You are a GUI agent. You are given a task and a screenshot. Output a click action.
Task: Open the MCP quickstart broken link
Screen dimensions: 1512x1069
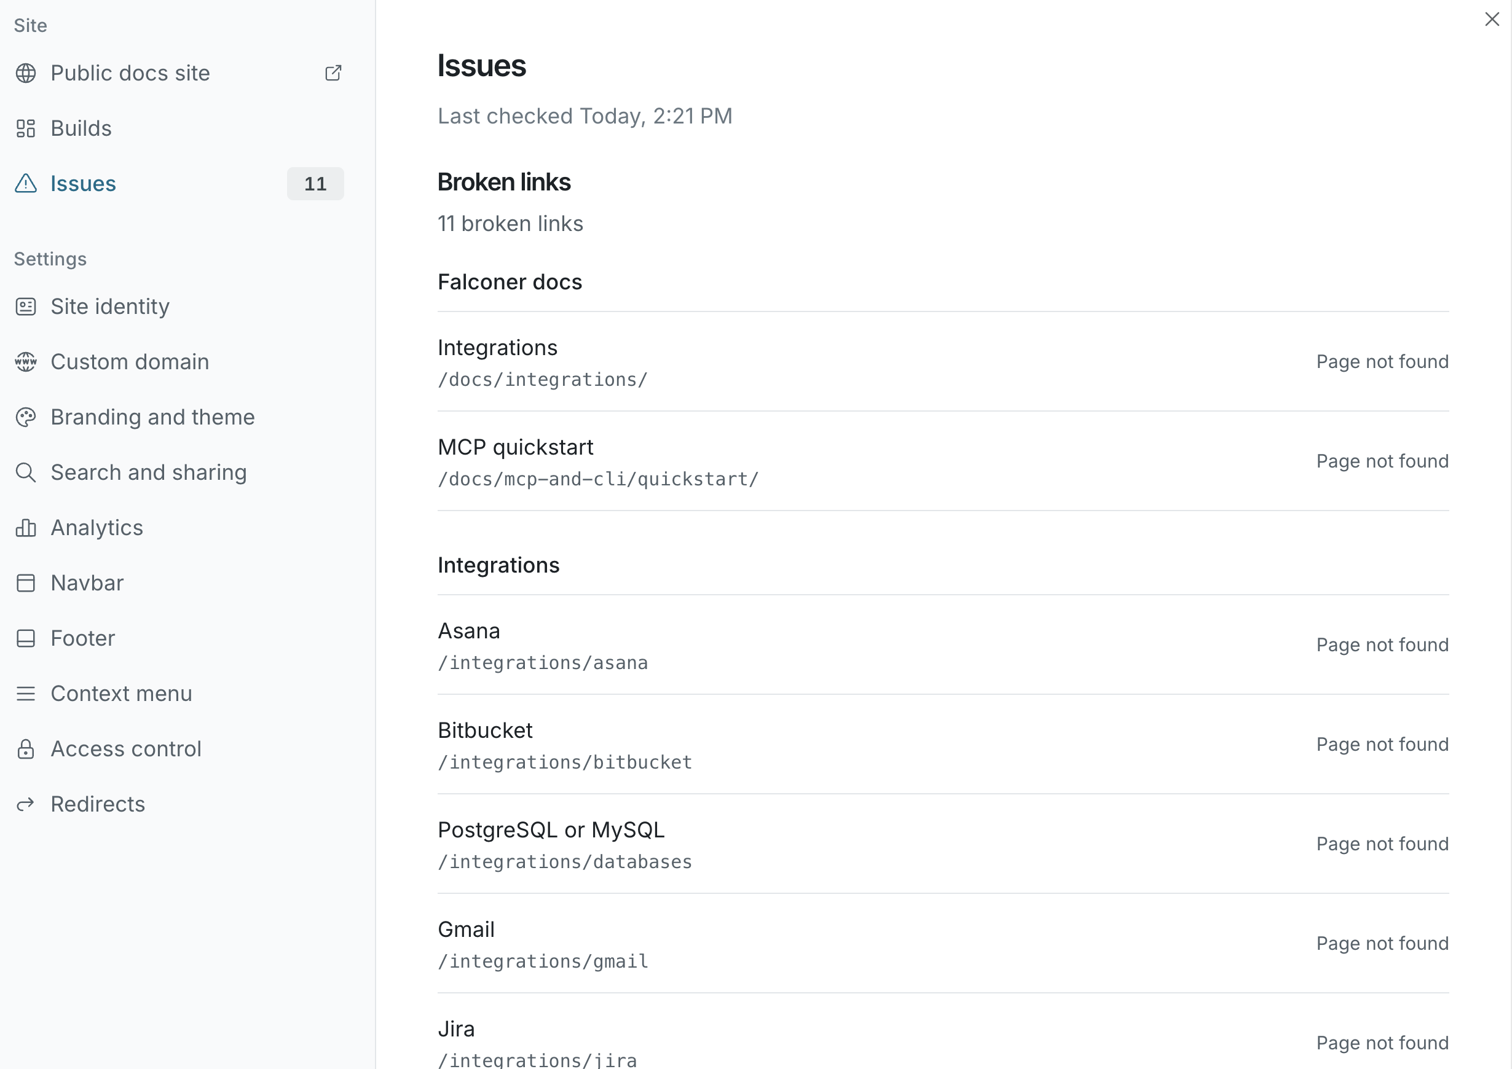point(943,461)
